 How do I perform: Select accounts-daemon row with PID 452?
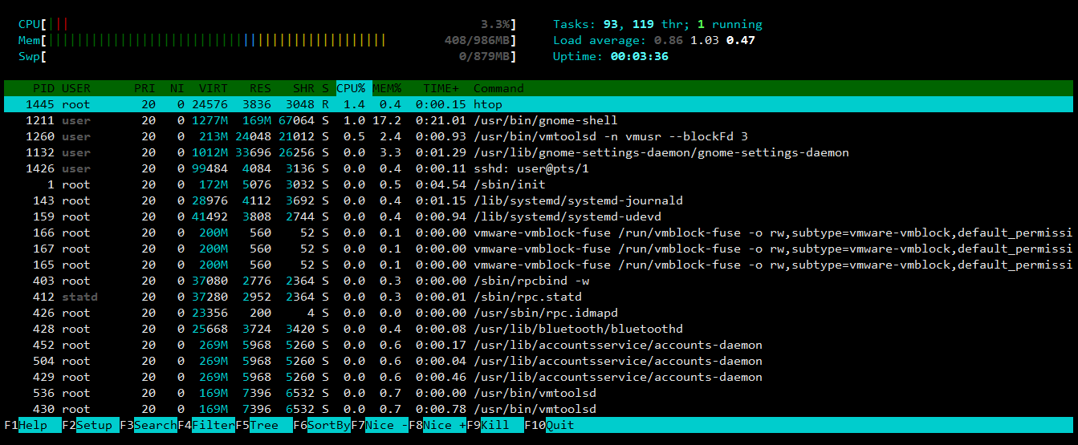click(539, 345)
